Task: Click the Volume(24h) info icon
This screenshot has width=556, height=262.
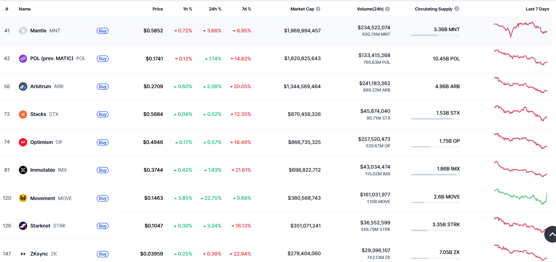Action: click(x=388, y=9)
